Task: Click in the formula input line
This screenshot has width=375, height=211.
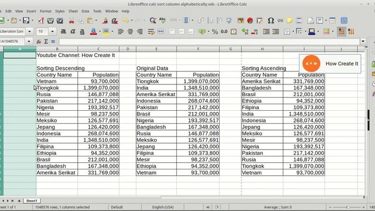Action: tap(209, 42)
